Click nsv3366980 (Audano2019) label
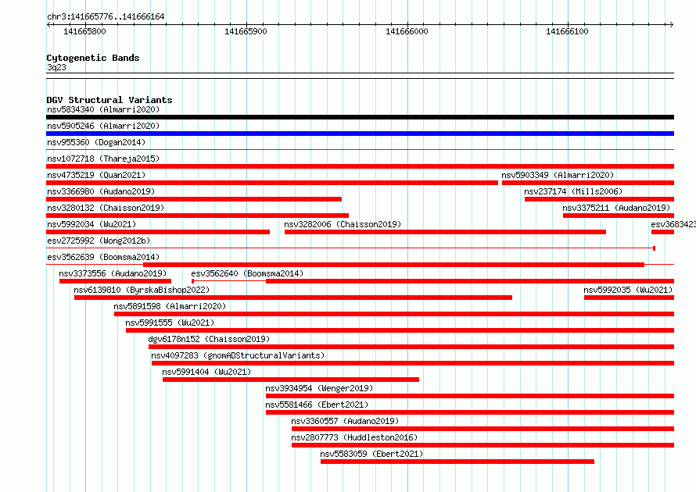Image resolution: width=696 pixels, height=492 pixels. (101, 191)
